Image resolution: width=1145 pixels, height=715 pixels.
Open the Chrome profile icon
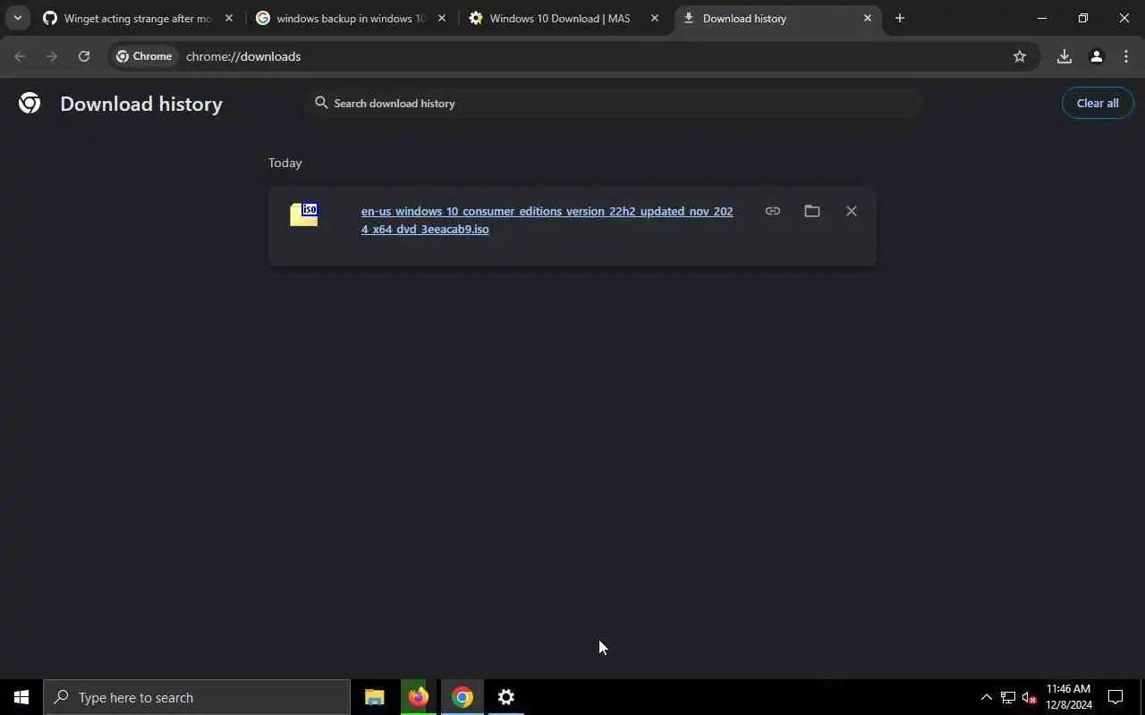point(1097,56)
